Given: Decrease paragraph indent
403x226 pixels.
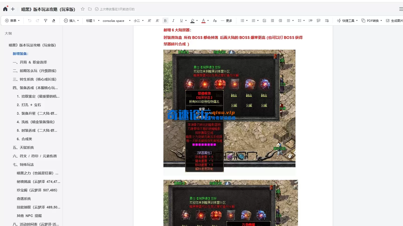Looking at the screenshot, I should click(x=272, y=21).
